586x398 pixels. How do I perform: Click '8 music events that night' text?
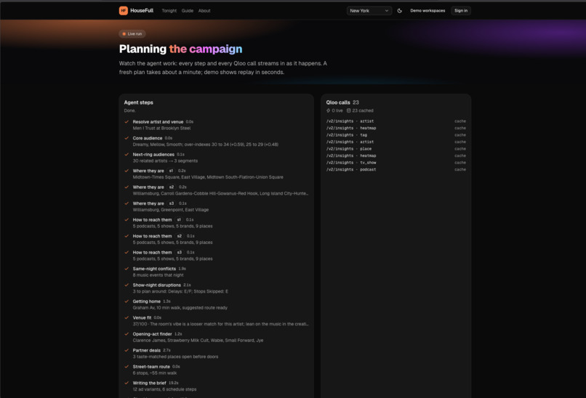[x=158, y=275]
